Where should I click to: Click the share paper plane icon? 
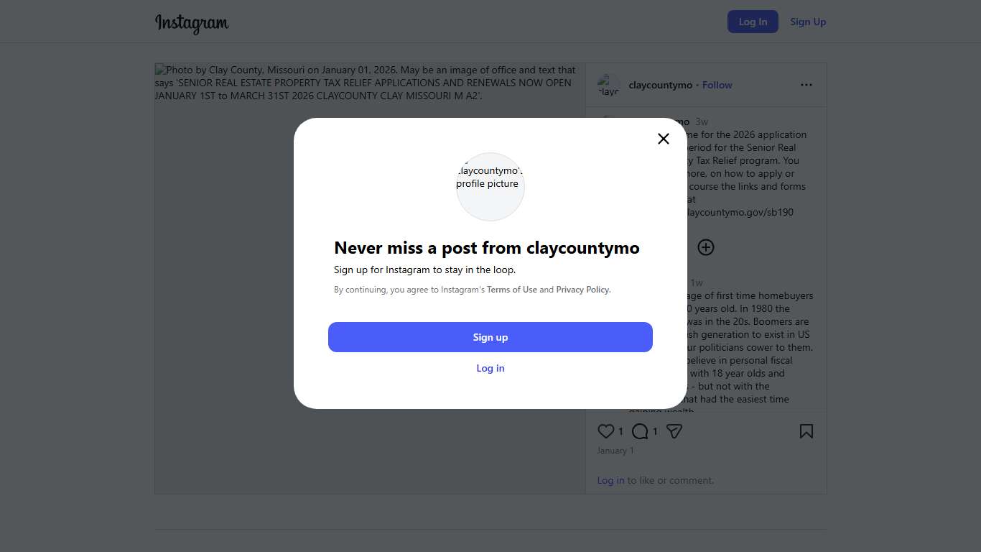click(x=674, y=431)
